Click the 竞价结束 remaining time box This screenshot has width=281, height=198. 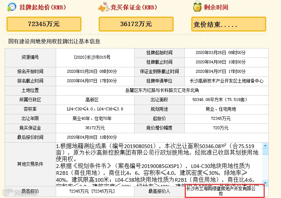pyautogui.click(x=229, y=24)
